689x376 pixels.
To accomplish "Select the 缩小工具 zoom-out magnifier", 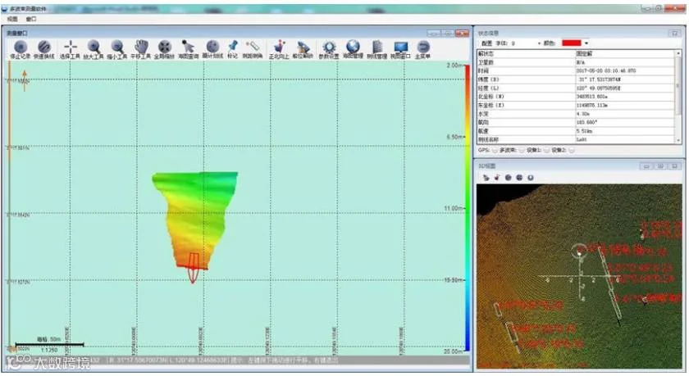I will point(117,47).
